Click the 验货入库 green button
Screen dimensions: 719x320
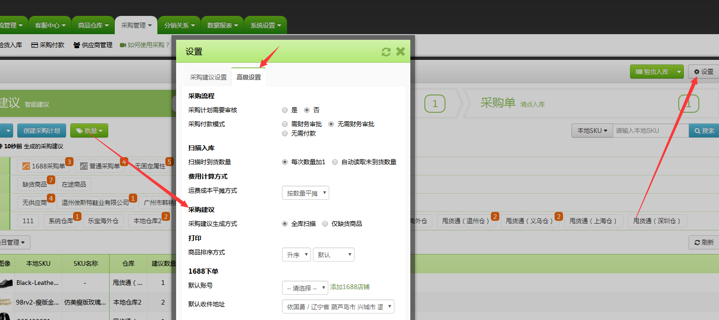(x=652, y=72)
